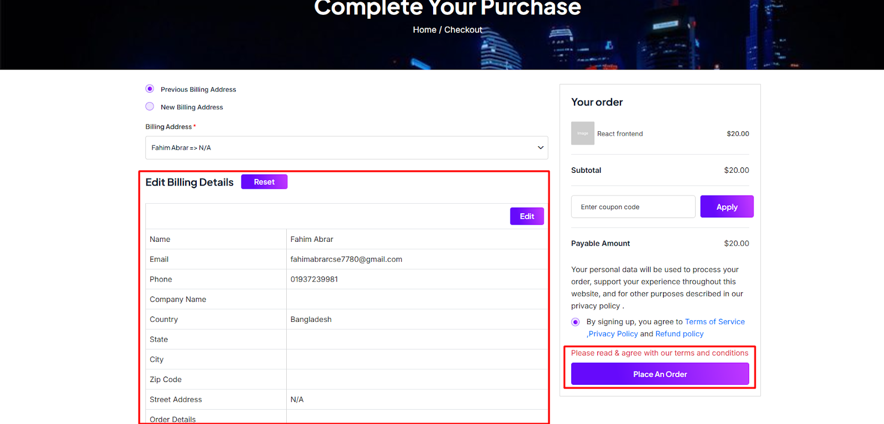Go to Home in the breadcrumb
The width and height of the screenshot is (884, 424).
click(x=424, y=30)
